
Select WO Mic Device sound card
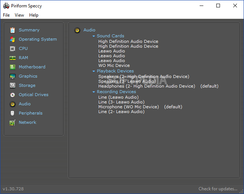(x=114, y=65)
